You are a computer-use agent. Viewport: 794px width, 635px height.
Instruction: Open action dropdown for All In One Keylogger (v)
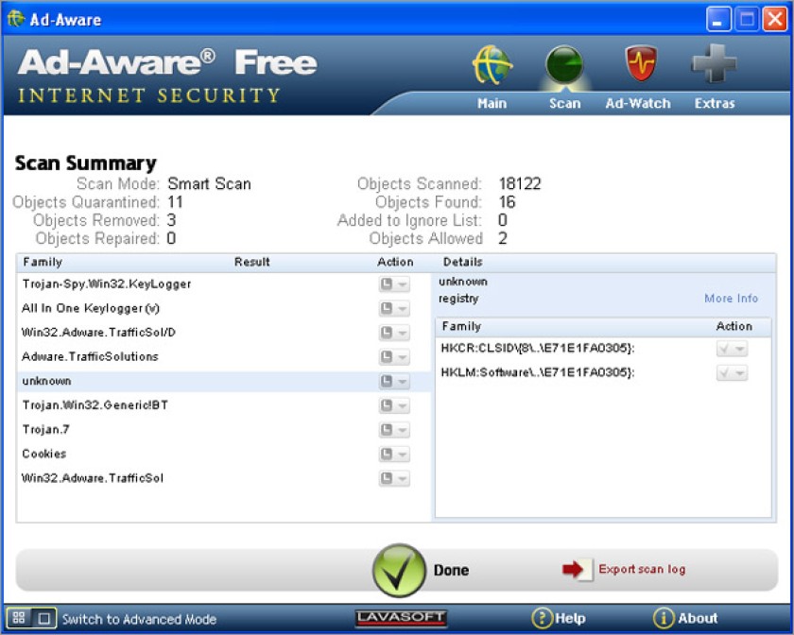click(394, 308)
